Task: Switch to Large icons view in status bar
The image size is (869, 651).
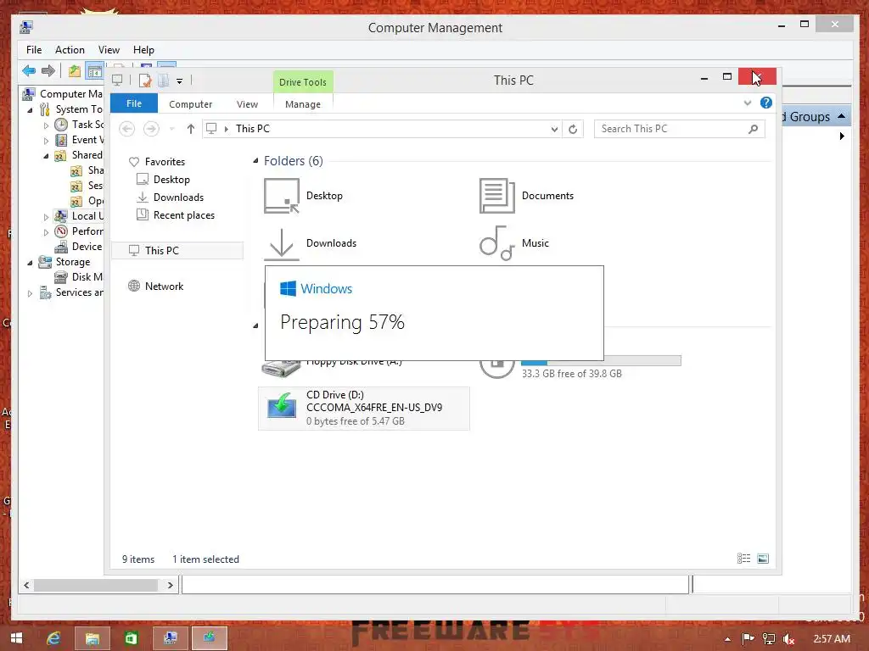Action: pyautogui.click(x=763, y=559)
